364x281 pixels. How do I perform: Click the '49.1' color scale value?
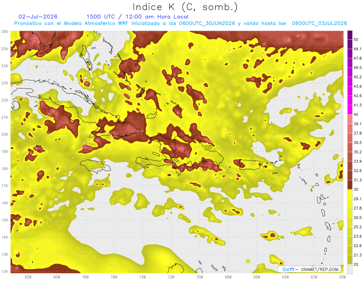pos(358,49)
